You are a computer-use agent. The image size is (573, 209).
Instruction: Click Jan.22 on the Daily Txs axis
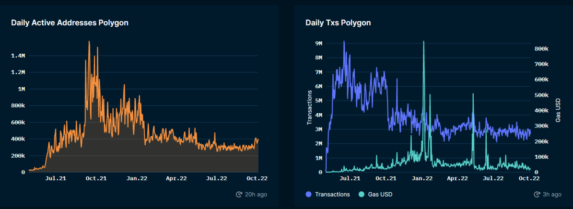tap(422, 178)
